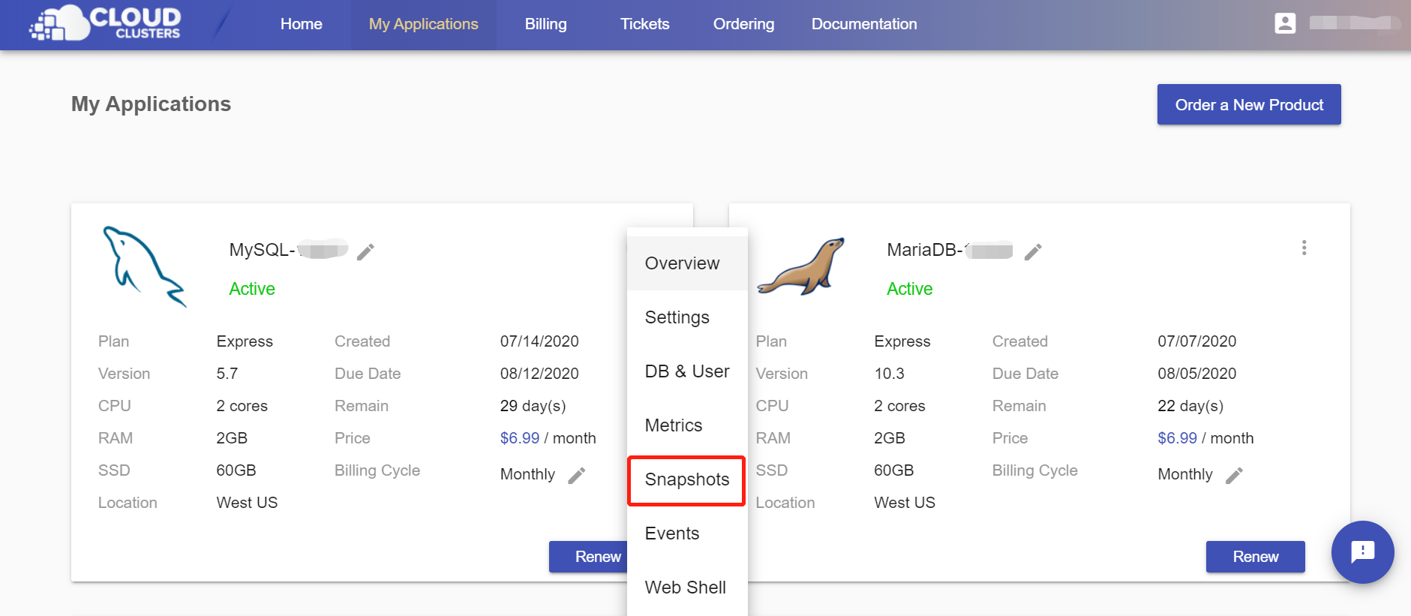Renew the MySQL application

tap(589, 557)
